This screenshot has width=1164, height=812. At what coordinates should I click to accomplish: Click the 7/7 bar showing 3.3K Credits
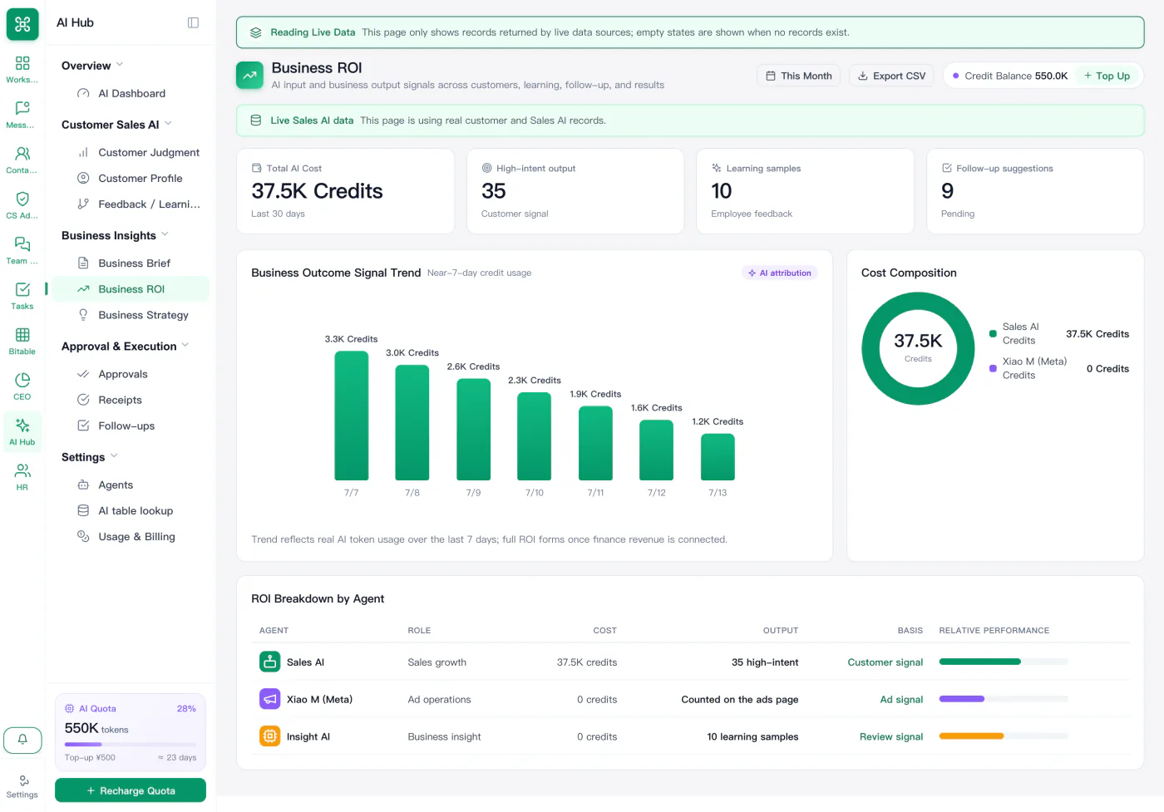tap(352, 416)
